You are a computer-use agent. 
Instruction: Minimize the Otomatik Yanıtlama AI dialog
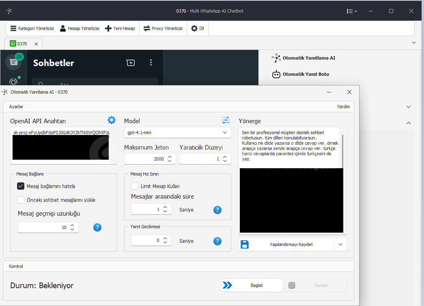(329, 92)
